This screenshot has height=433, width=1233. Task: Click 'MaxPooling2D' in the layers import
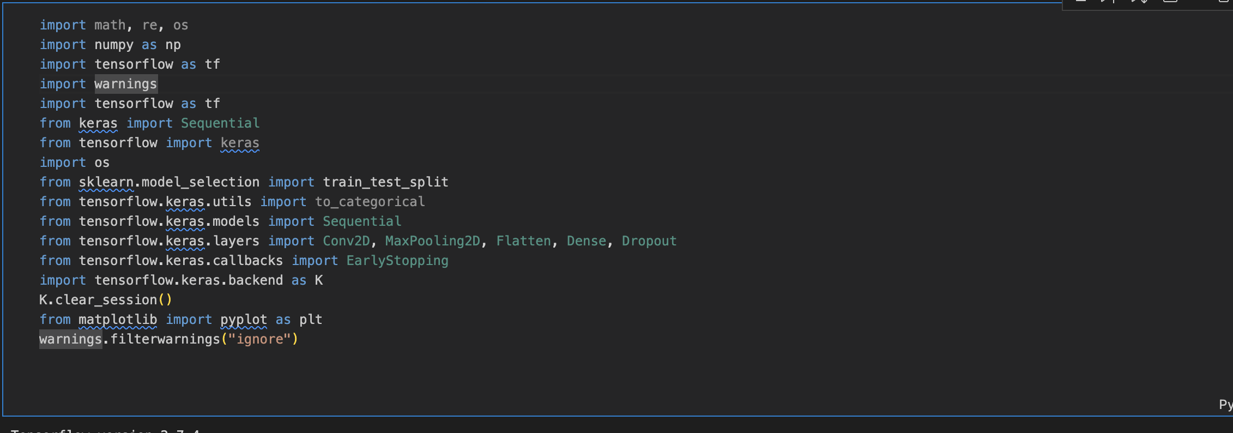tap(433, 241)
